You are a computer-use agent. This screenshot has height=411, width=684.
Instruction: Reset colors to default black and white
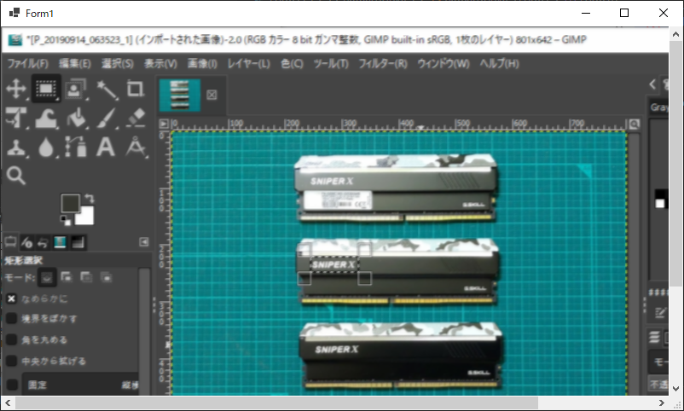(66, 220)
